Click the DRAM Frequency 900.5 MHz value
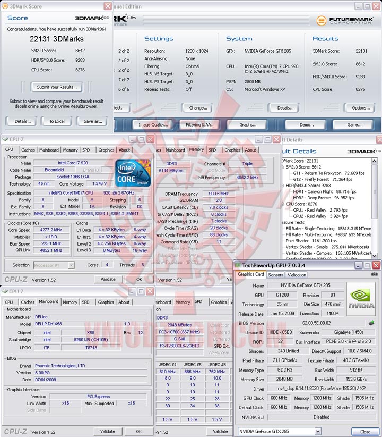 click(x=219, y=194)
